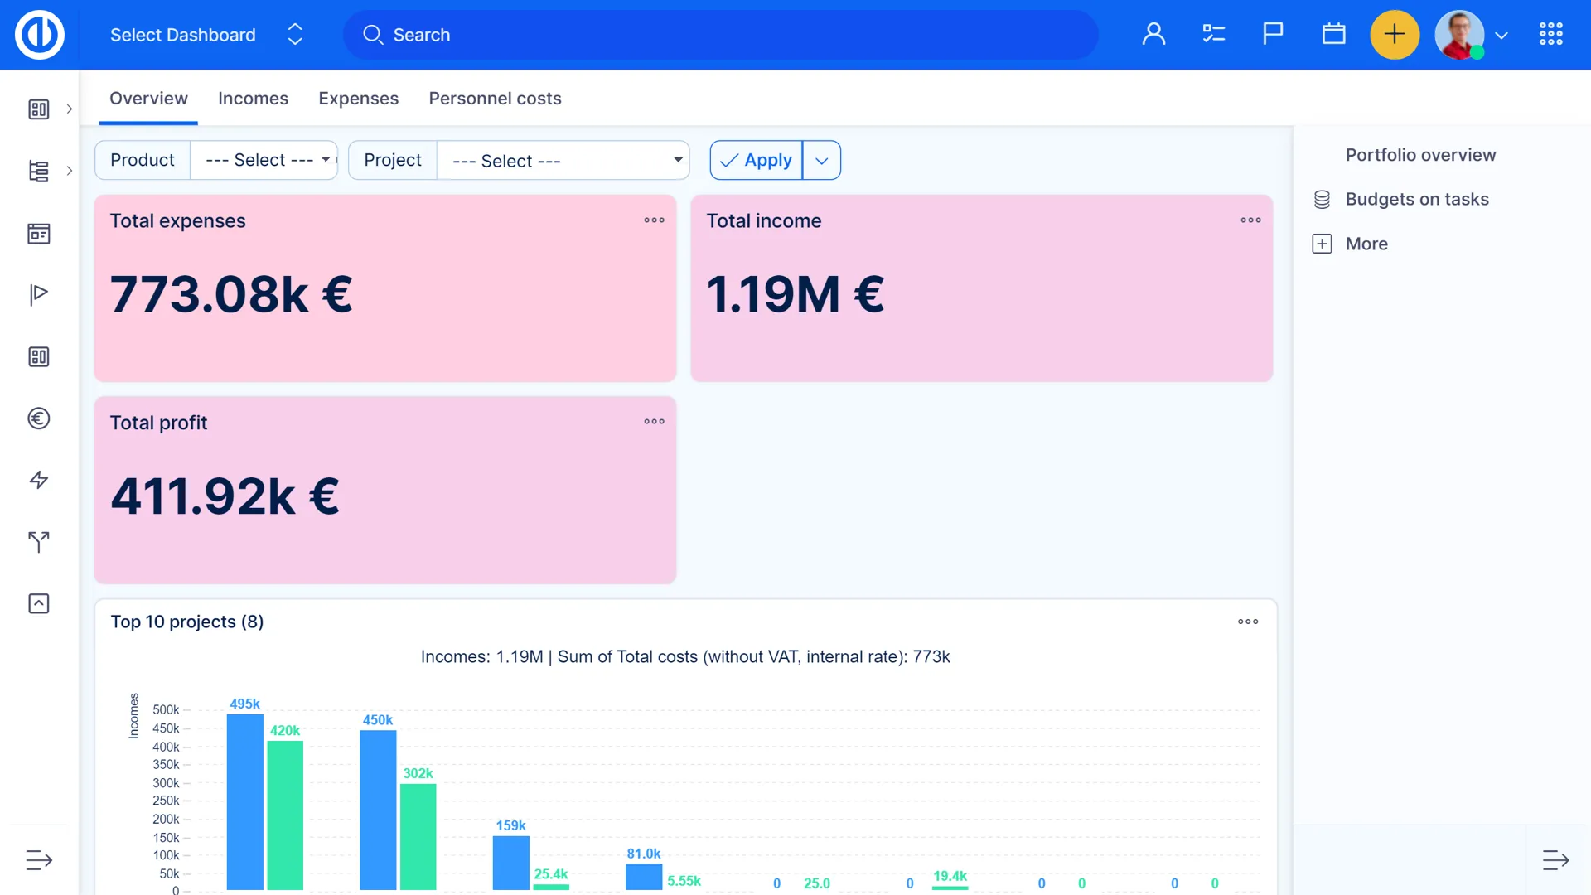
Task: Click the flag icon in header
Action: [x=1273, y=34]
